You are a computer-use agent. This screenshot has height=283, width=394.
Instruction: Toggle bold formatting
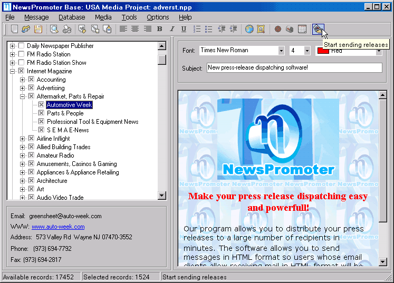[160, 29]
